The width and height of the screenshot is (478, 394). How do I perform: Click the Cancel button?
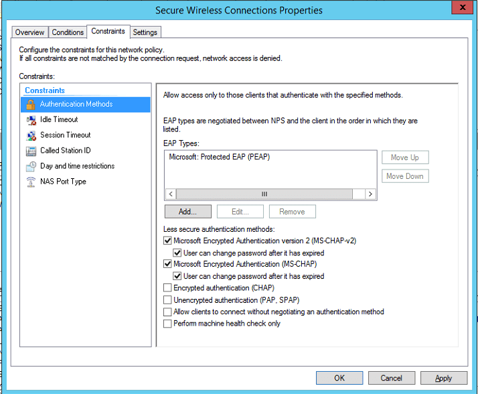392,378
